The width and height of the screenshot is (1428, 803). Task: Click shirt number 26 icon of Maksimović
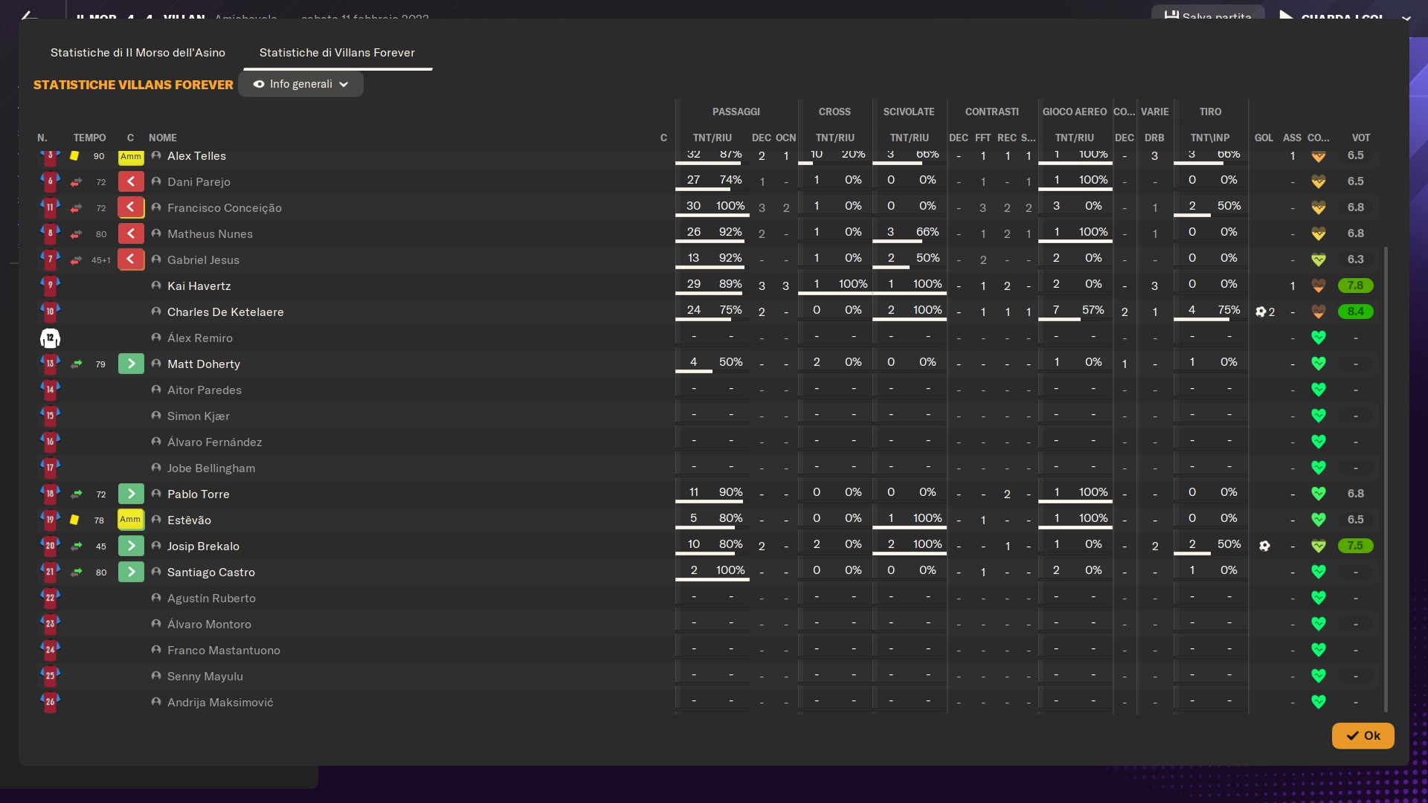click(50, 702)
